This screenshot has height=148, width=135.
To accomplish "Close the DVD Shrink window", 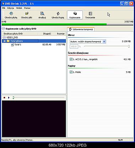I will 131,4.
